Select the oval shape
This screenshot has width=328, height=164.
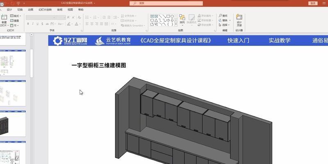pos(172,16)
